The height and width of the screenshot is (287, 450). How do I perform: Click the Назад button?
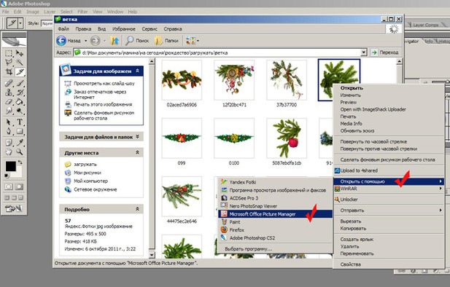click(x=69, y=41)
